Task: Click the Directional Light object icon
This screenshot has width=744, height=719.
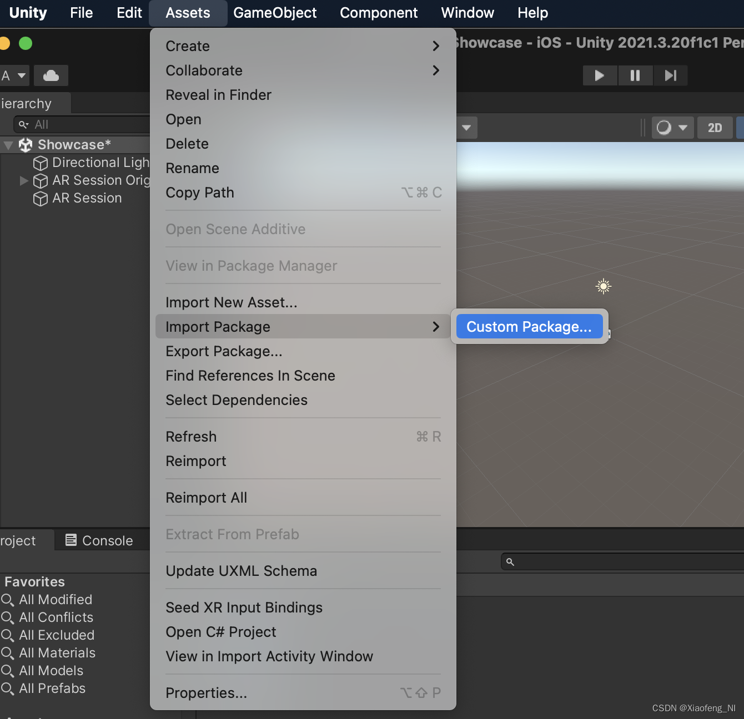Action: [x=40, y=163]
